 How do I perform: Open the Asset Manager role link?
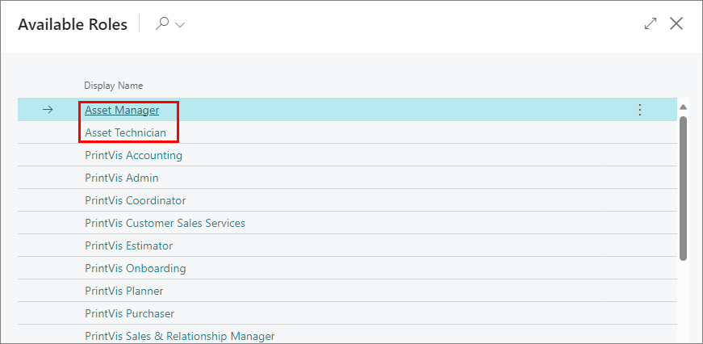pos(122,110)
